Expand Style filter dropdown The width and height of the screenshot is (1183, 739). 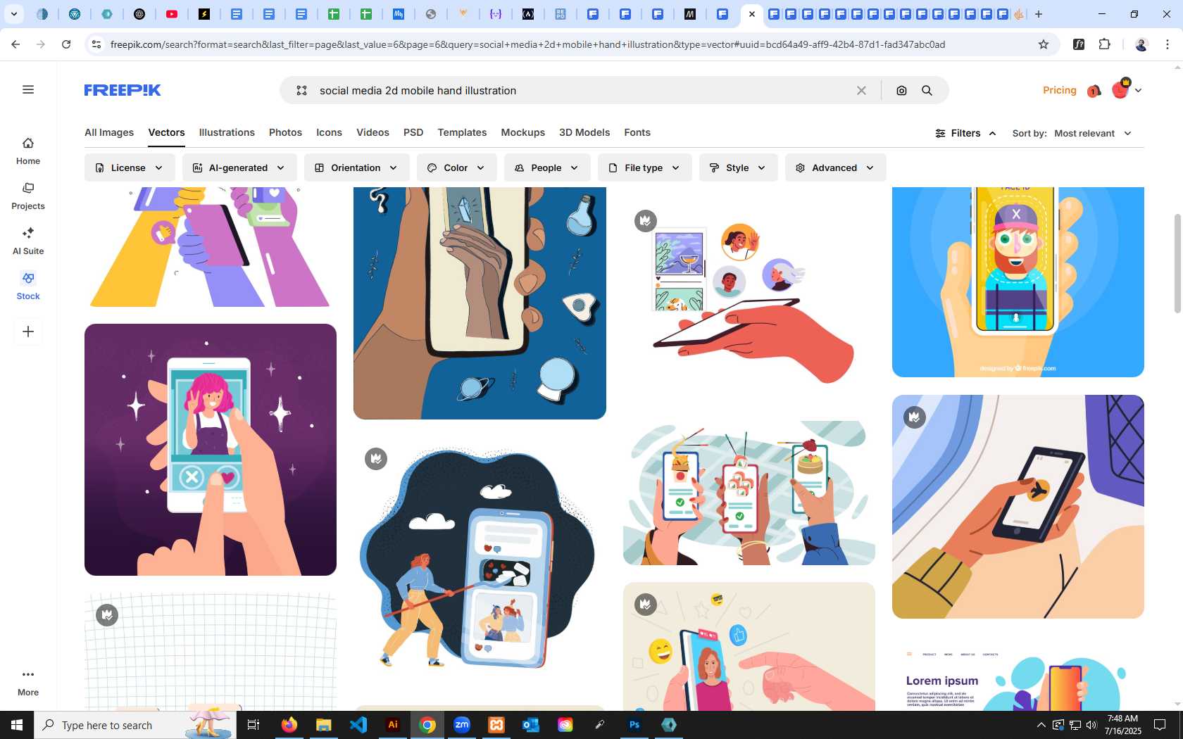(738, 168)
